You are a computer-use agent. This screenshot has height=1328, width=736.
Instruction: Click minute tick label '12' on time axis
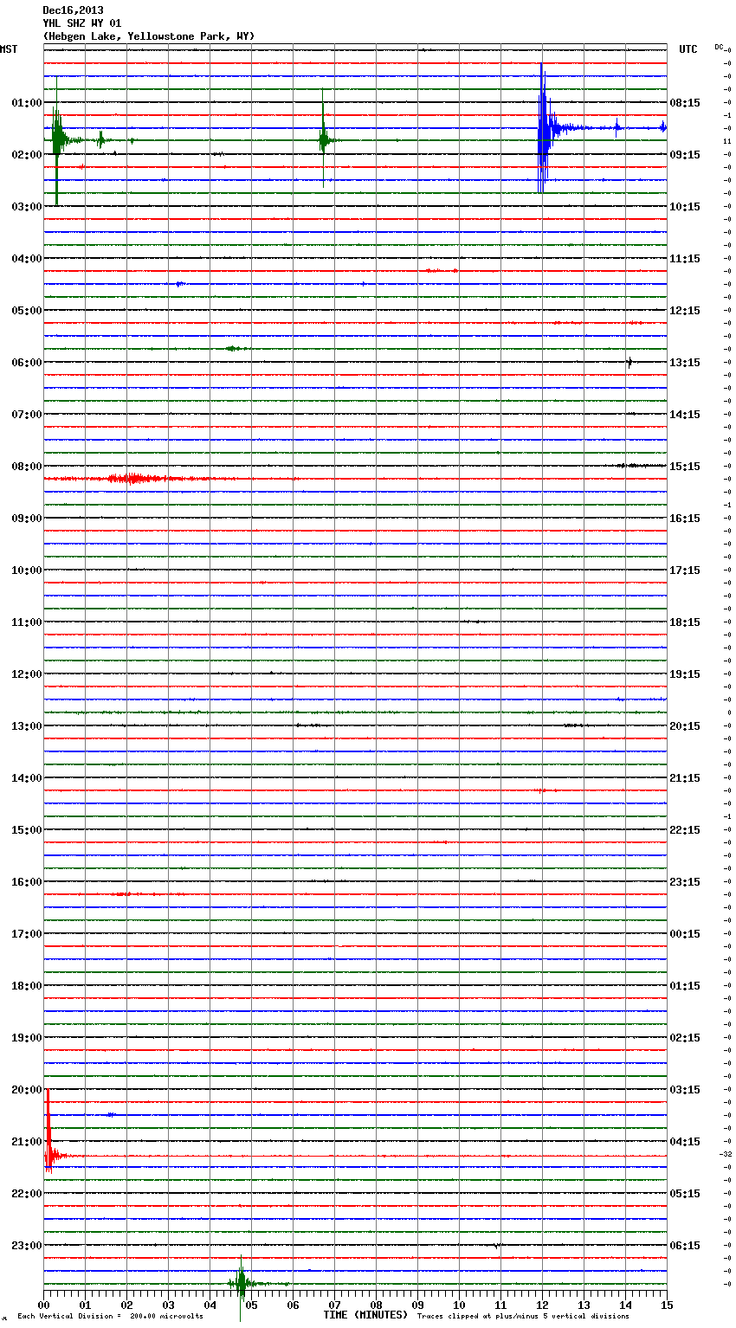(542, 1305)
